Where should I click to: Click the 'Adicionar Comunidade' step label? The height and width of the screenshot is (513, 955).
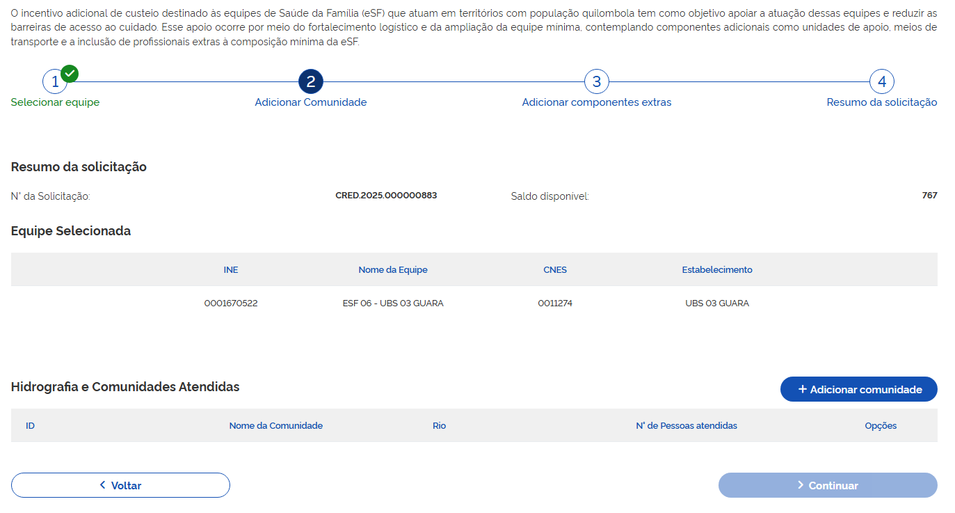coord(310,102)
